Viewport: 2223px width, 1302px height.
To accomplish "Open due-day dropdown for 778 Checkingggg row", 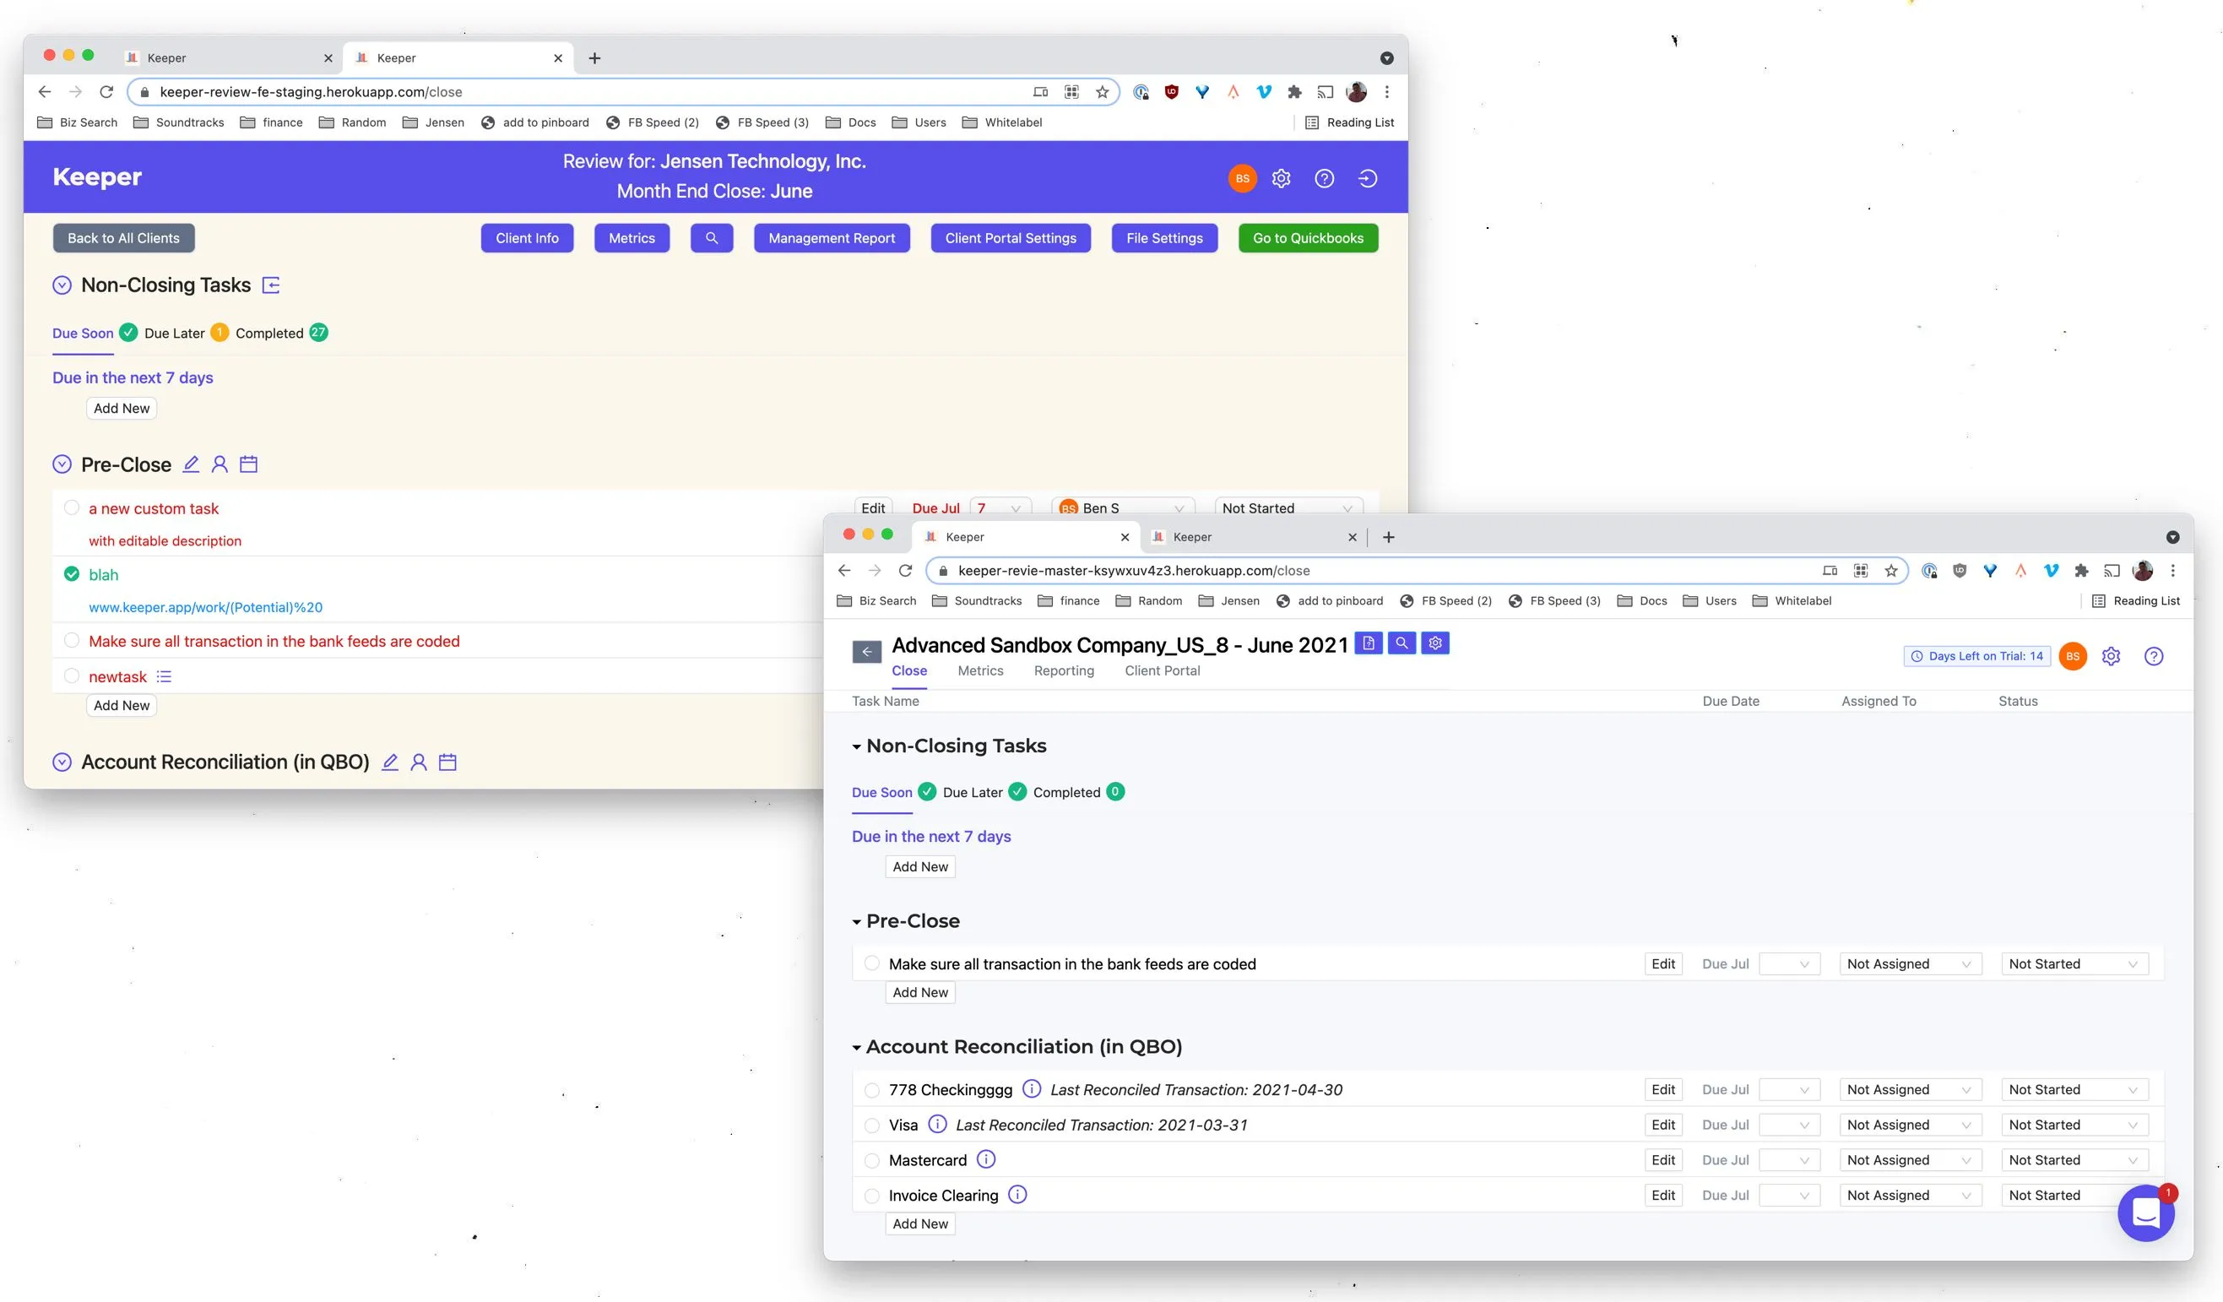I will [1789, 1089].
